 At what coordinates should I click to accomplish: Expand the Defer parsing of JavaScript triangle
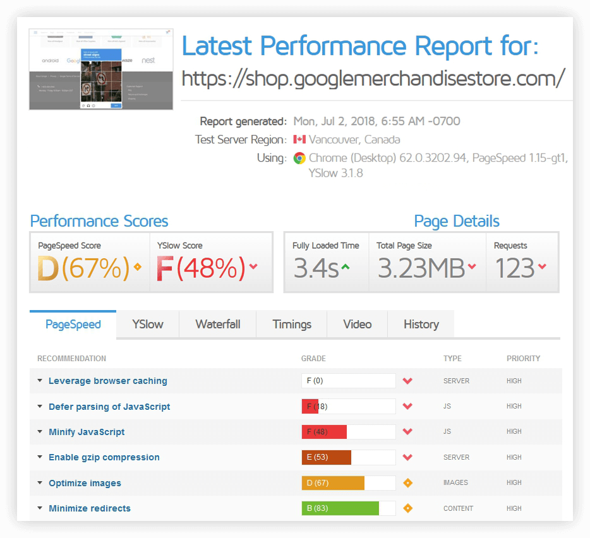coord(40,406)
